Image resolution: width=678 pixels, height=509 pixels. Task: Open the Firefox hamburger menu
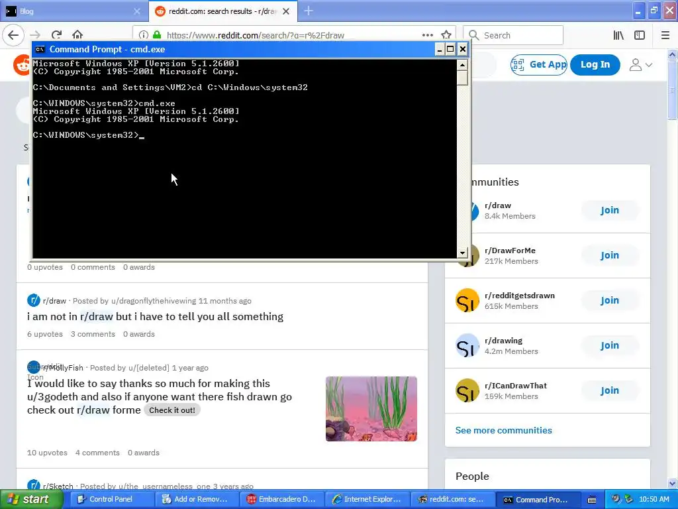pyautogui.click(x=665, y=35)
